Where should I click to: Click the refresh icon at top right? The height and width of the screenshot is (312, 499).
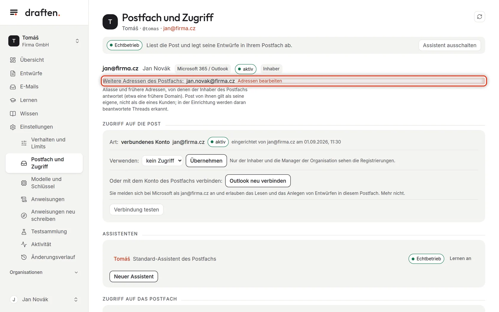pos(479,17)
